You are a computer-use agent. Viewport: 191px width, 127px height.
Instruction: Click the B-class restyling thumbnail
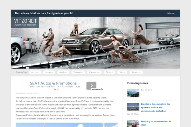(x=133, y=124)
